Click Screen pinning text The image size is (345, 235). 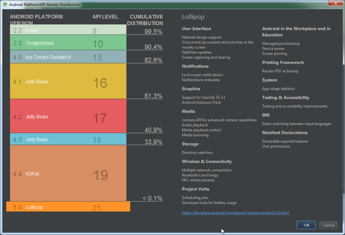coord(274,54)
